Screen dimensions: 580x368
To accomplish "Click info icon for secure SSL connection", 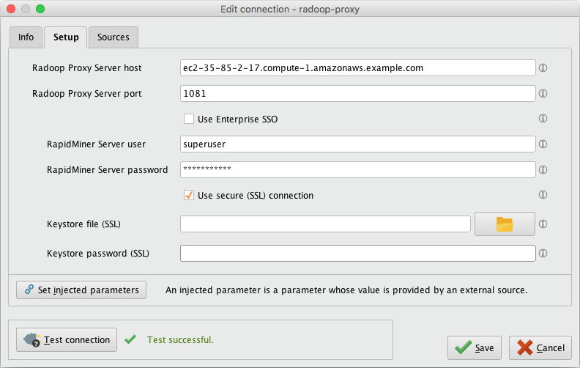I will coord(543,195).
